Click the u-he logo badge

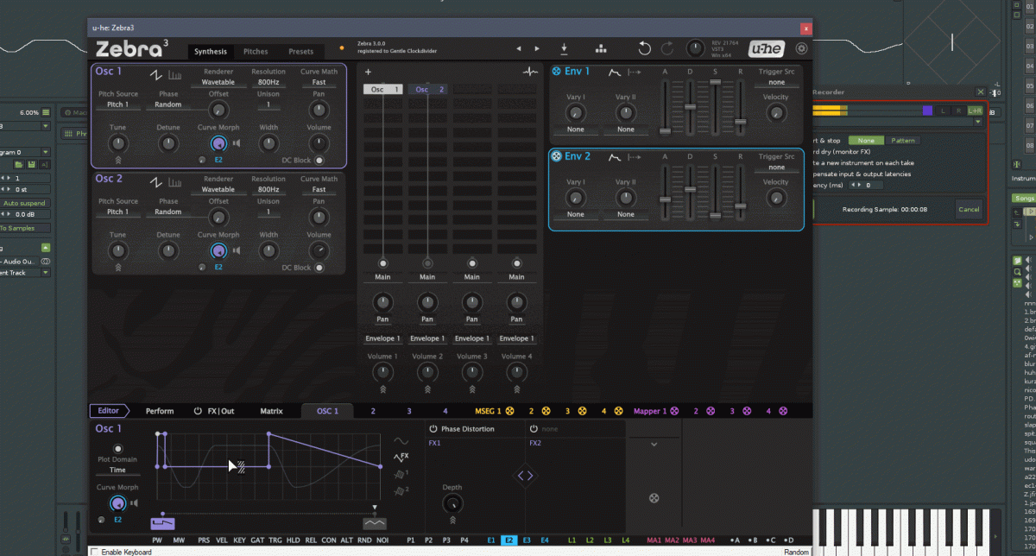(x=766, y=49)
